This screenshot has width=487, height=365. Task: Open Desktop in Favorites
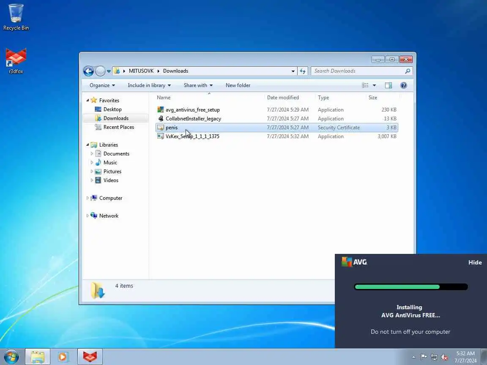[112, 109]
